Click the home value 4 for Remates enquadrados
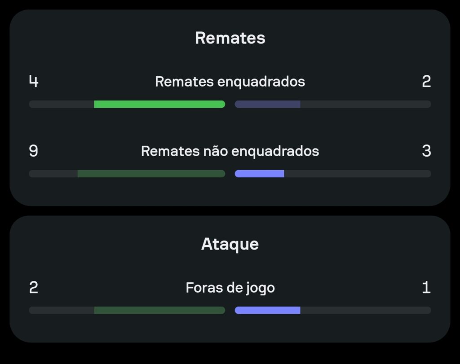The height and width of the screenshot is (364, 460). click(33, 81)
